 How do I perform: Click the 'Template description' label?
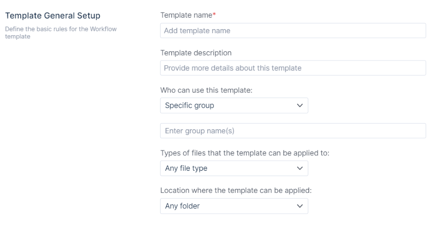click(196, 53)
